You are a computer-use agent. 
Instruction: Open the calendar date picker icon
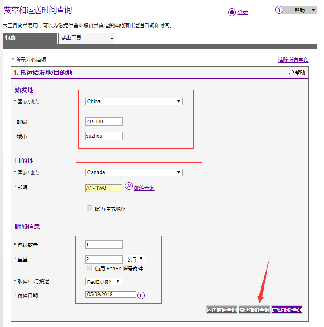(141, 295)
